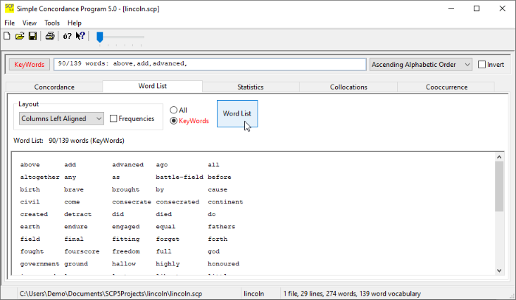Open the Ascending Alphabetic Order dropdown
Viewport: 516px width, 300px height.
(421, 65)
